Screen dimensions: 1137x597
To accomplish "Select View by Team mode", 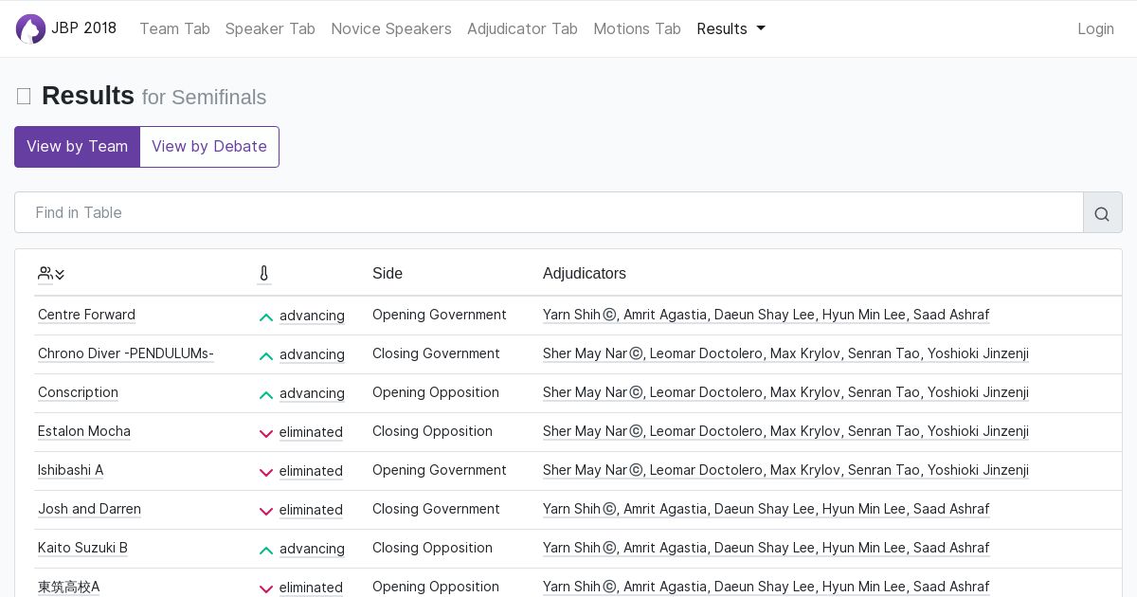I will [77, 147].
